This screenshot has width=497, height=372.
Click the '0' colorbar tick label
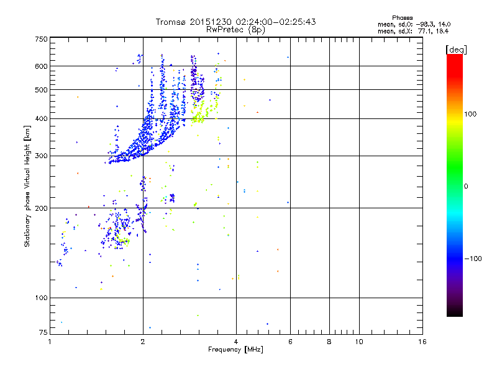coord(466,187)
